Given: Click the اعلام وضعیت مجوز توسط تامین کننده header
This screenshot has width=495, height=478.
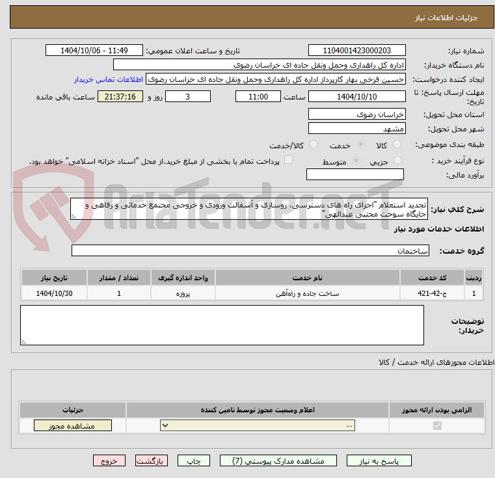Looking at the screenshot, I should coord(258,410).
